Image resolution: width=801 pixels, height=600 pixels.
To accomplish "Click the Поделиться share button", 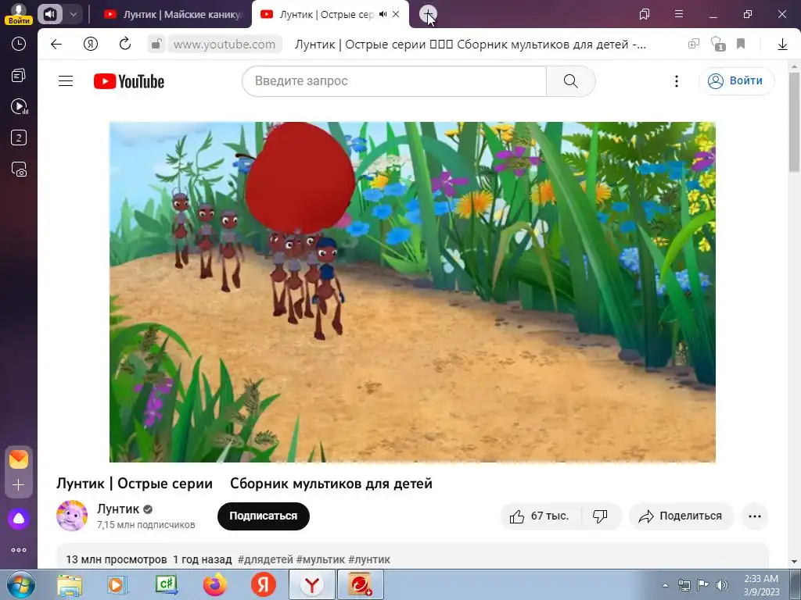I will pyautogui.click(x=681, y=516).
